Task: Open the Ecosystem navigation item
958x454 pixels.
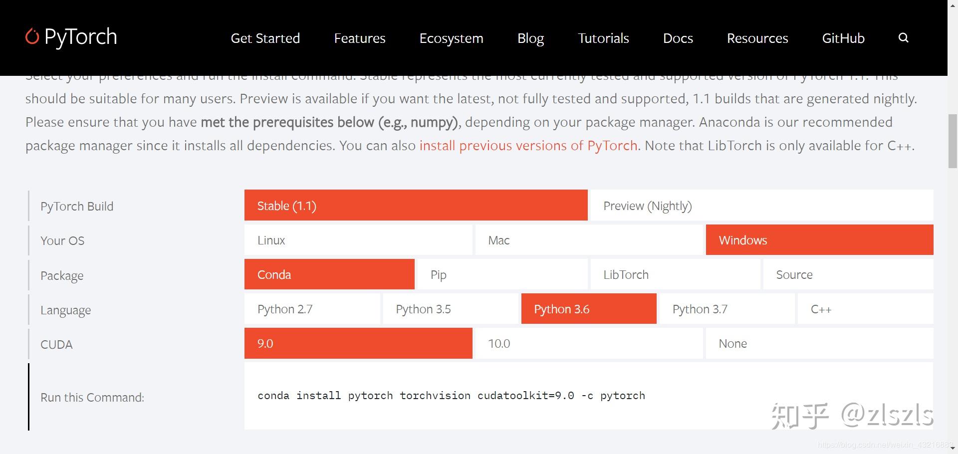Action: point(451,38)
